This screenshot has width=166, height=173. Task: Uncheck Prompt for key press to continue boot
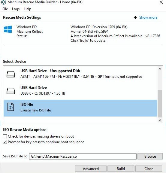[x=5, y=142]
